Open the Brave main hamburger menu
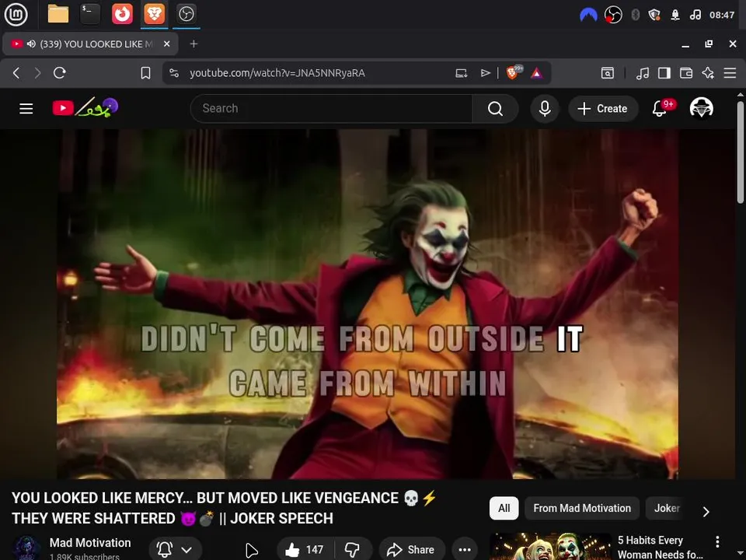 click(730, 73)
